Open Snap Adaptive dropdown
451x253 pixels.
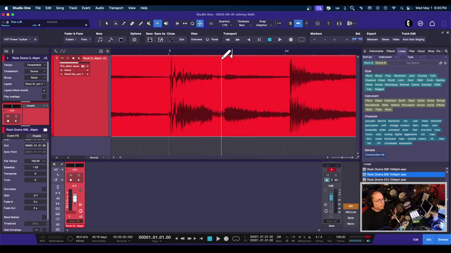click(x=264, y=25)
